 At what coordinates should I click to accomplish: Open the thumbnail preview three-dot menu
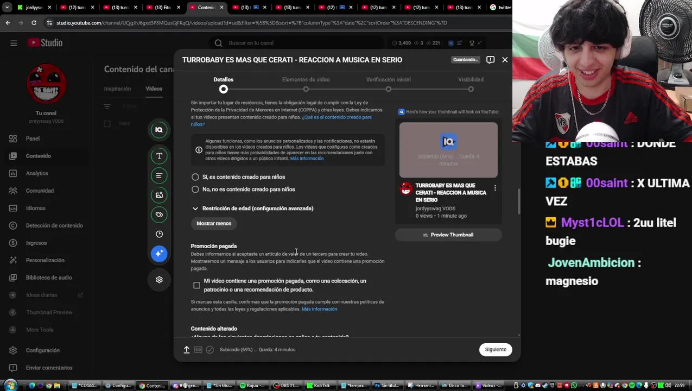495,188
